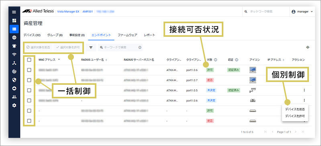The height and width of the screenshot is (146, 321).
Task: Go to next page in pagination
Action: pyautogui.click(x=295, y=132)
